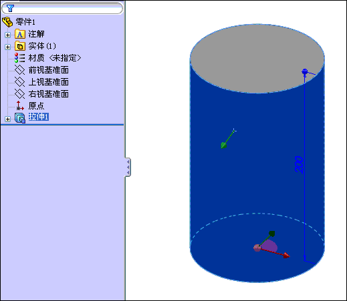Image resolution: width=347 pixels, height=301 pixels.
Task: Click the 200 dimension value on the cylinder
Action: tap(299, 165)
